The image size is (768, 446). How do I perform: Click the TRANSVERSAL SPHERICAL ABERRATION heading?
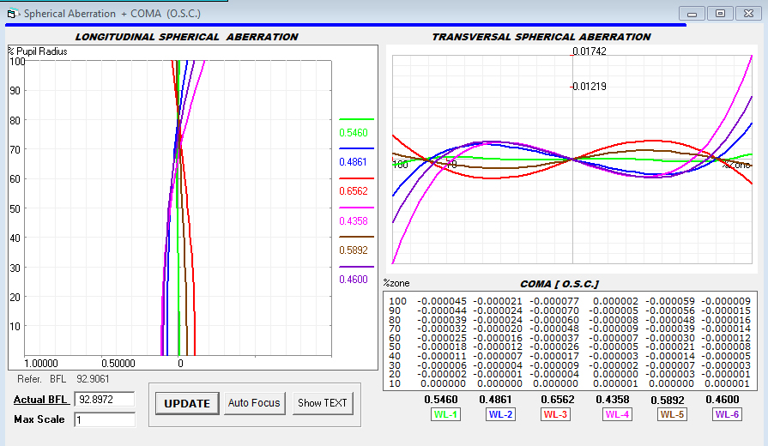pos(541,37)
